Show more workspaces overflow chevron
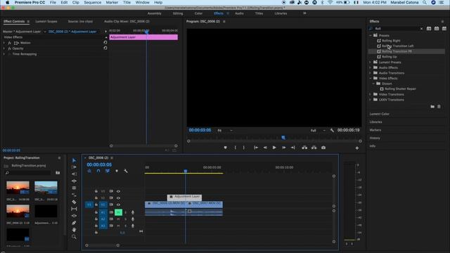This screenshot has height=253, width=450. 304,13
